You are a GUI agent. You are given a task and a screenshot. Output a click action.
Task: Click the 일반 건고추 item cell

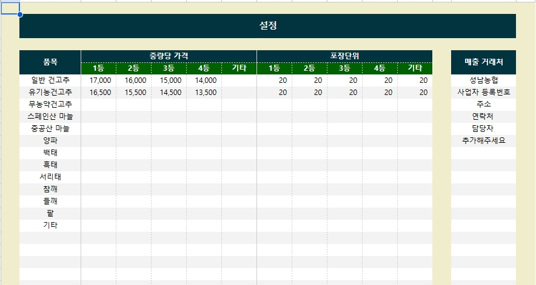point(50,80)
